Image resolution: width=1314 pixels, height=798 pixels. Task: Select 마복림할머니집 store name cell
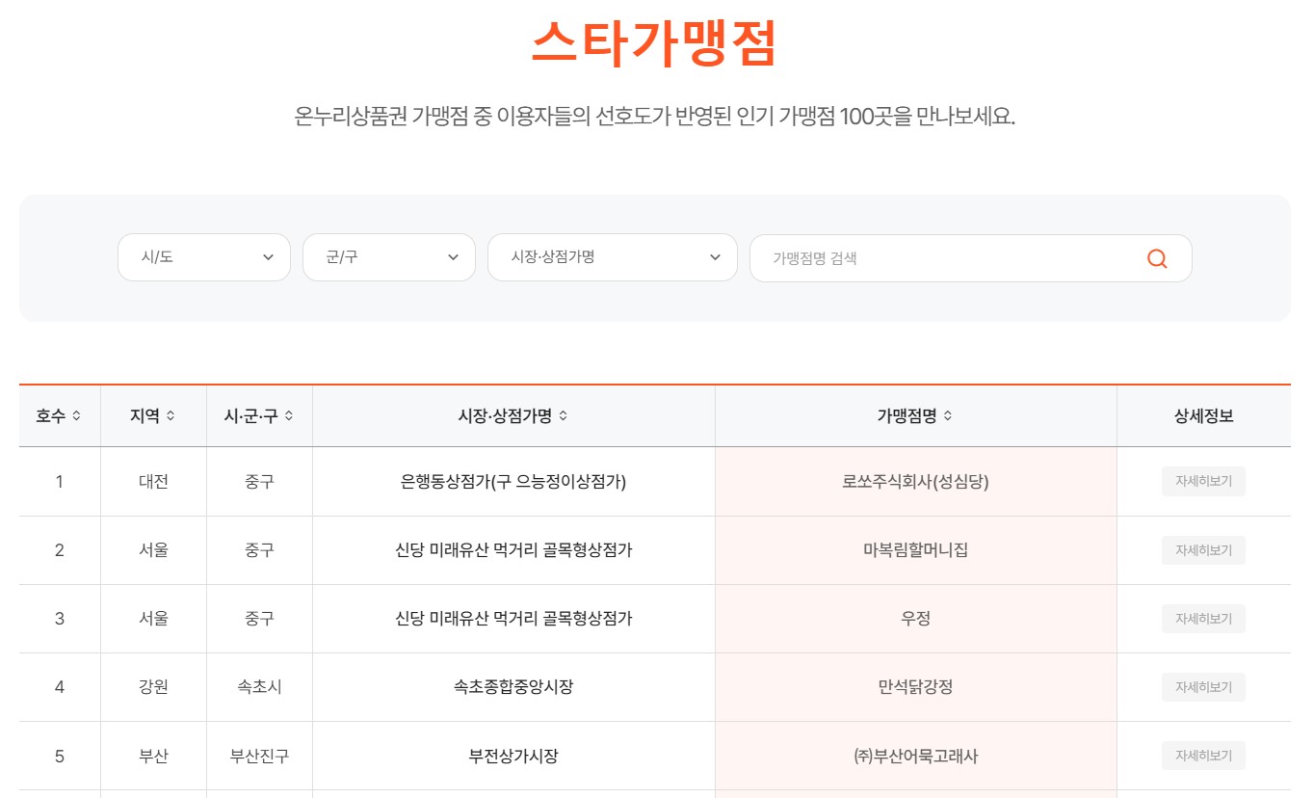[916, 550]
